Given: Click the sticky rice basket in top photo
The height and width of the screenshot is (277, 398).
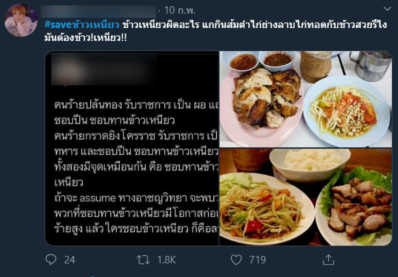Looking at the screenshot, I should pyautogui.click(x=316, y=66).
